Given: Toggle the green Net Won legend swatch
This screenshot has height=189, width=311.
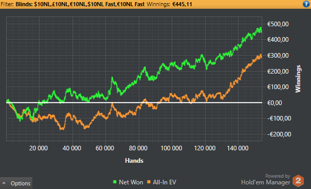Looking at the screenshot, I should click(115, 182).
